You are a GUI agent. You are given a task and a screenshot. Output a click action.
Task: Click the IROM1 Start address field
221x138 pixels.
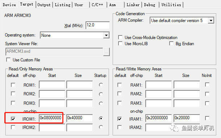pyautogui.click(x=52, y=118)
